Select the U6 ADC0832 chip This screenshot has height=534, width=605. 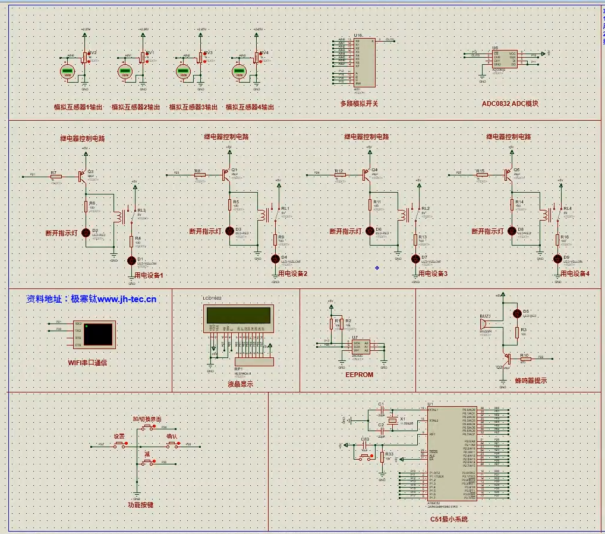click(505, 59)
